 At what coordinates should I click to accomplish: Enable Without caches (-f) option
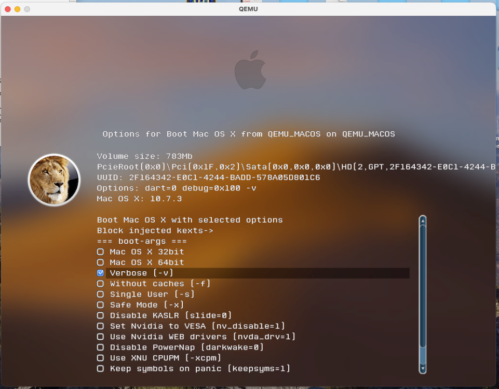pyautogui.click(x=101, y=284)
